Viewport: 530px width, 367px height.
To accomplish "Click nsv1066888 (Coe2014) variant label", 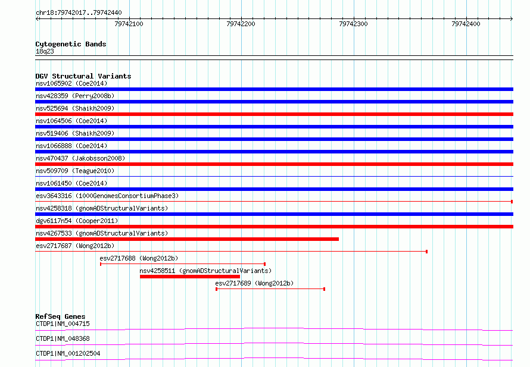I will (71, 146).
